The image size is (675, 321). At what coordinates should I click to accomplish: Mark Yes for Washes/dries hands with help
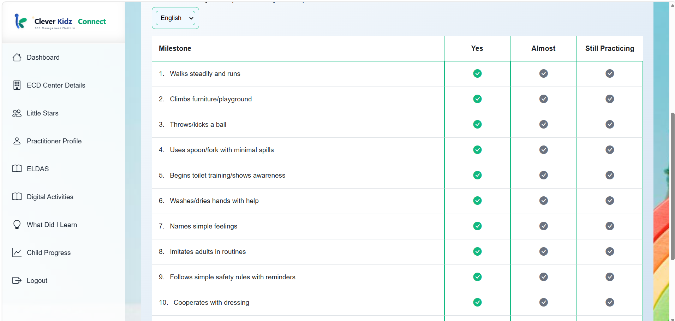tap(477, 201)
